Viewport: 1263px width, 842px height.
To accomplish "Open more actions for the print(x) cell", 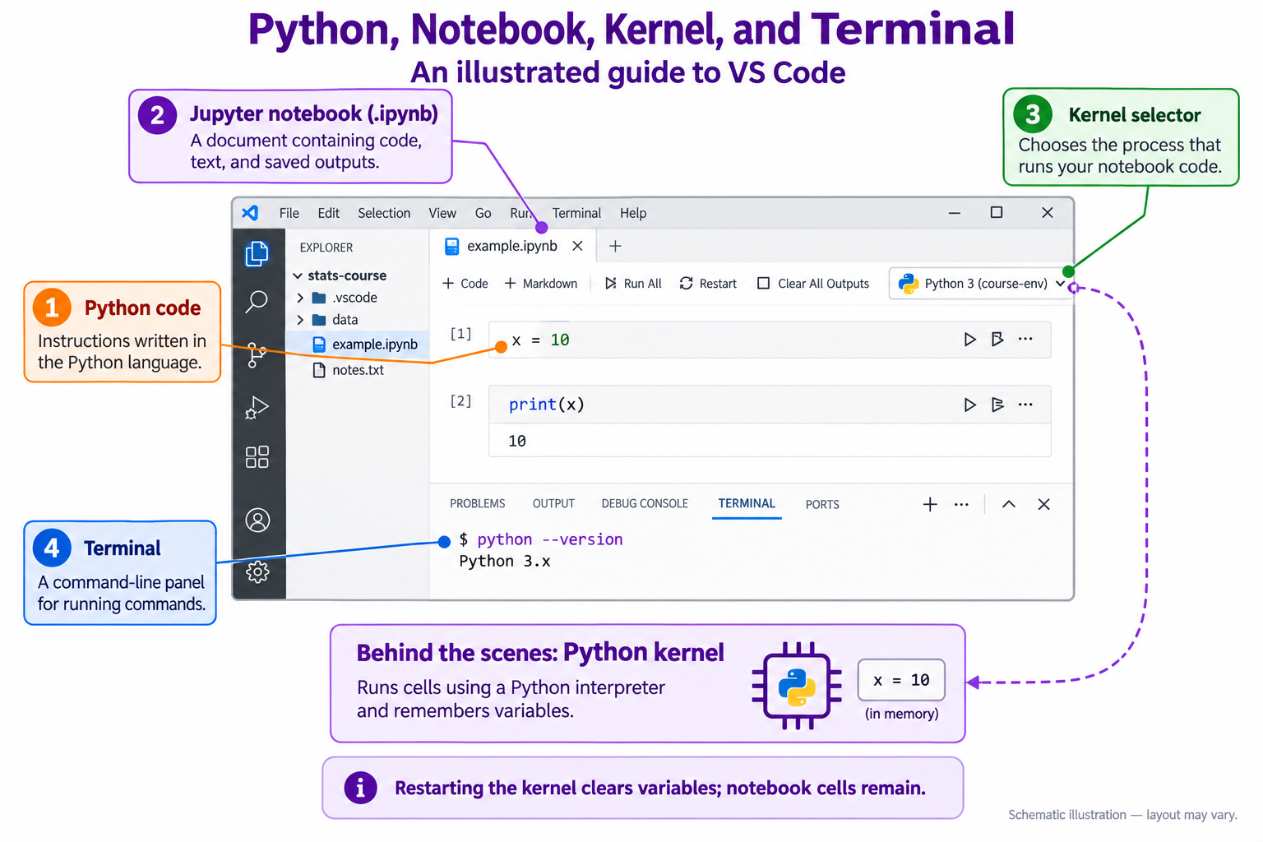I will (1025, 405).
